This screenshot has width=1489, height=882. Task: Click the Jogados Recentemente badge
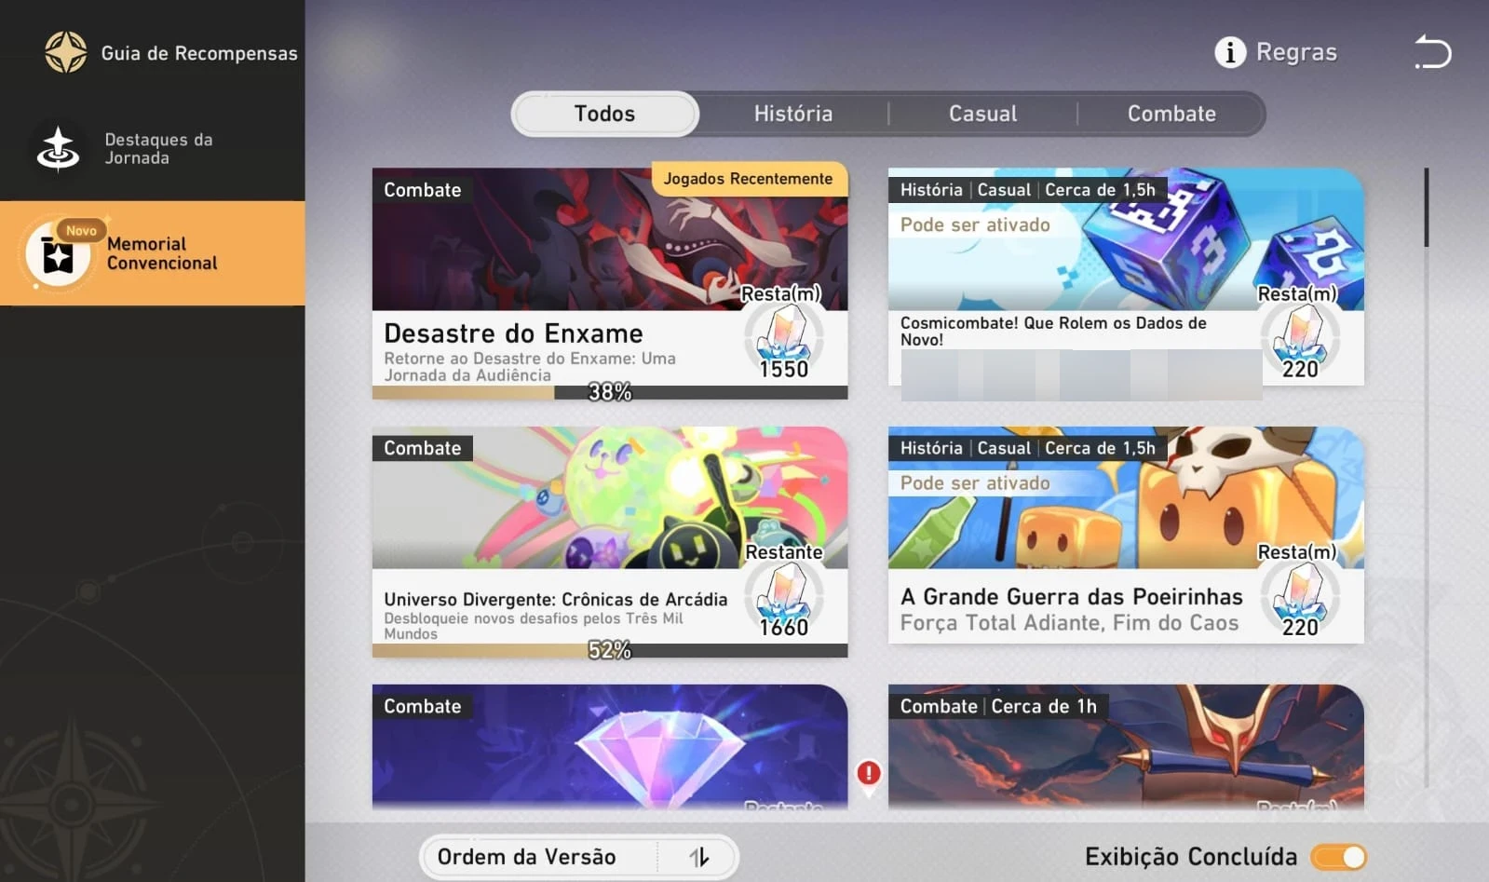coord(749,179)
